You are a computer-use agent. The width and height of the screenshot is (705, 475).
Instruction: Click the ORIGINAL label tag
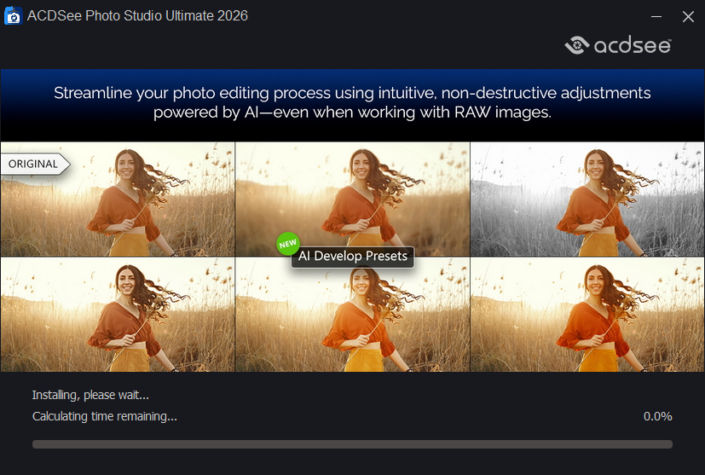coord(35,164)
